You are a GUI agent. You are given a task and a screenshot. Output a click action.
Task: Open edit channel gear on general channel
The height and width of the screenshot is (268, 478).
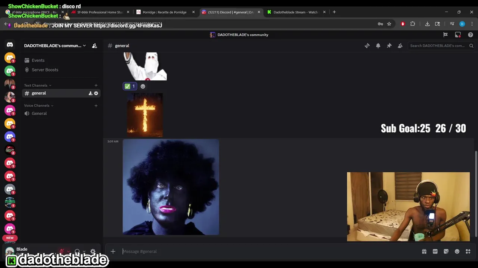pos(96,93)
